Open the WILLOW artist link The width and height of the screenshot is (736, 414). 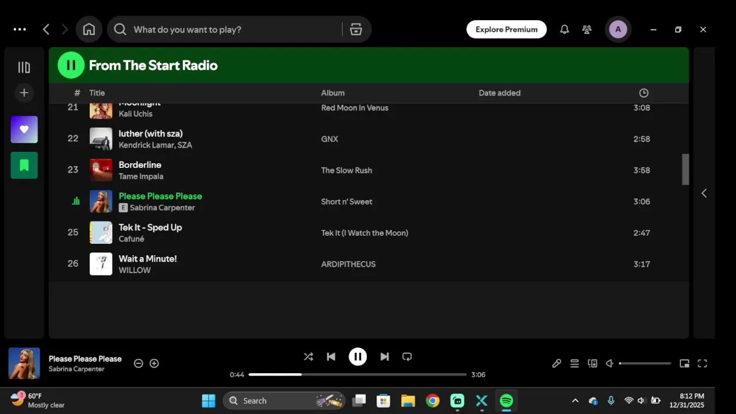135,270
